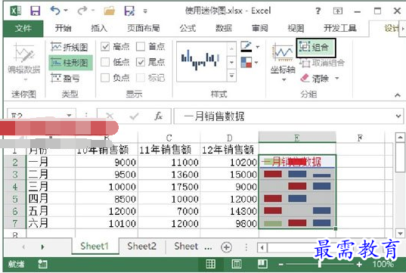This screenshot has height=273, width=406.
Task: Switch to the Home (开始) tab
Action: 64,28
